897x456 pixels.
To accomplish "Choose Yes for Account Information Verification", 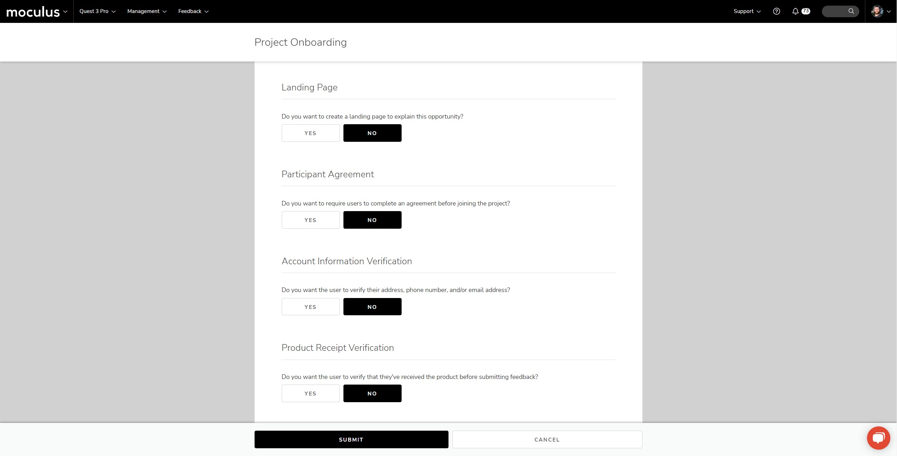I will (310, 307).
